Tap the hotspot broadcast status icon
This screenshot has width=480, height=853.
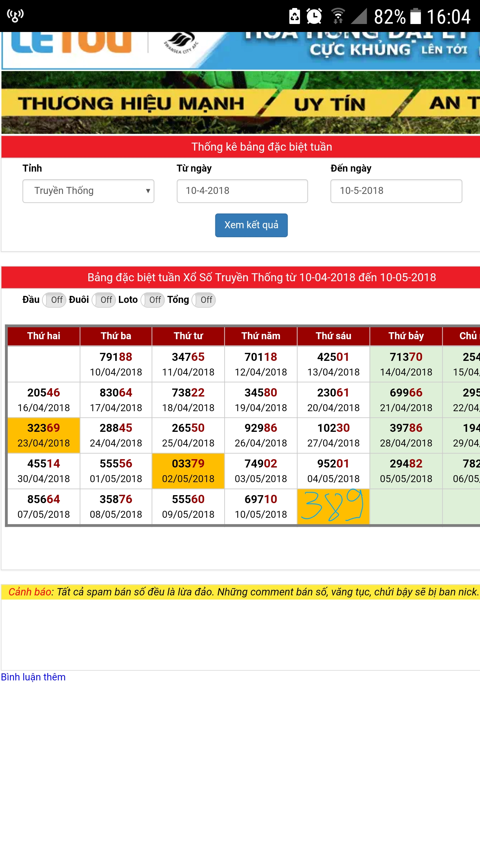tap(15, 15)
